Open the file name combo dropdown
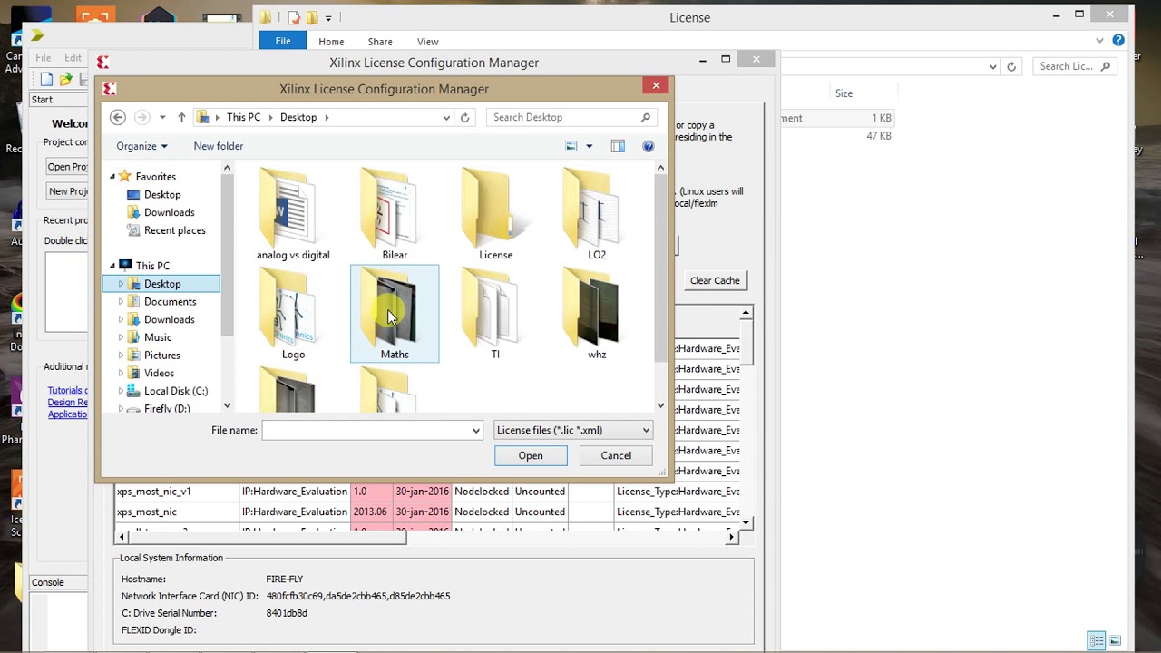Image resolution: width=1161 pixels, height=653 pixels. coord(476,430)
